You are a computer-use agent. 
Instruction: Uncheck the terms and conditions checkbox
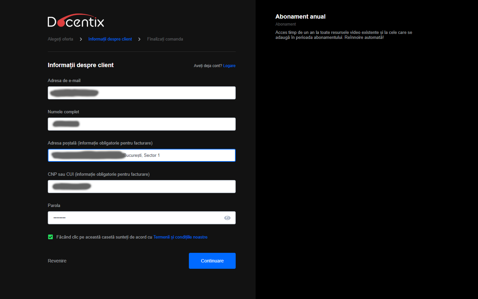click(50, 237)
